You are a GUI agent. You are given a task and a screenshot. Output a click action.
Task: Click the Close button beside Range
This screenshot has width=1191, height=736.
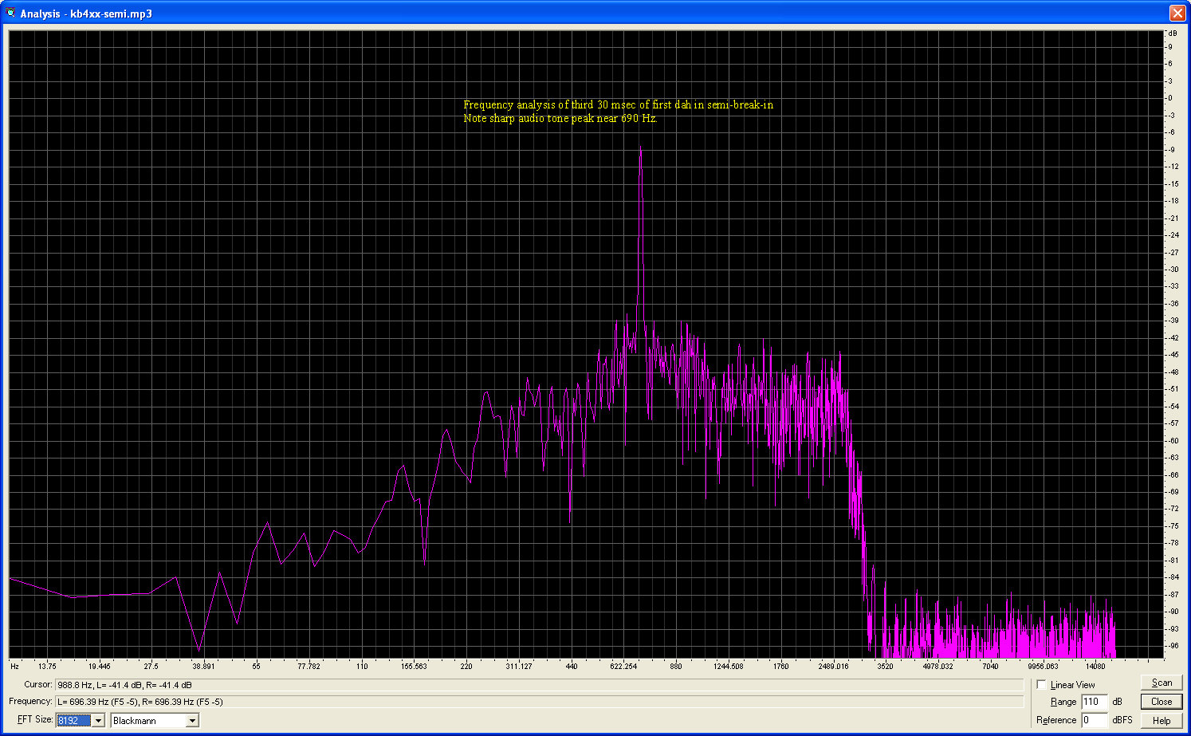click(x=1162, y=702)
